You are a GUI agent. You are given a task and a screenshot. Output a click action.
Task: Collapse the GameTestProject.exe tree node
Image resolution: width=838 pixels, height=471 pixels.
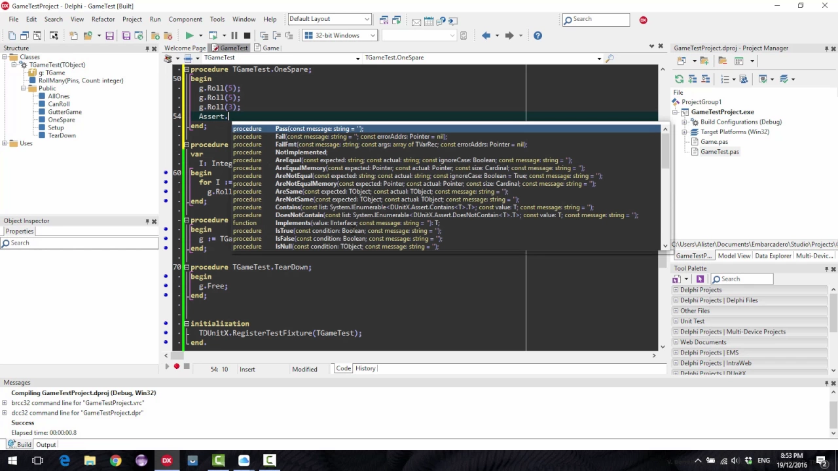pos(676,112)
